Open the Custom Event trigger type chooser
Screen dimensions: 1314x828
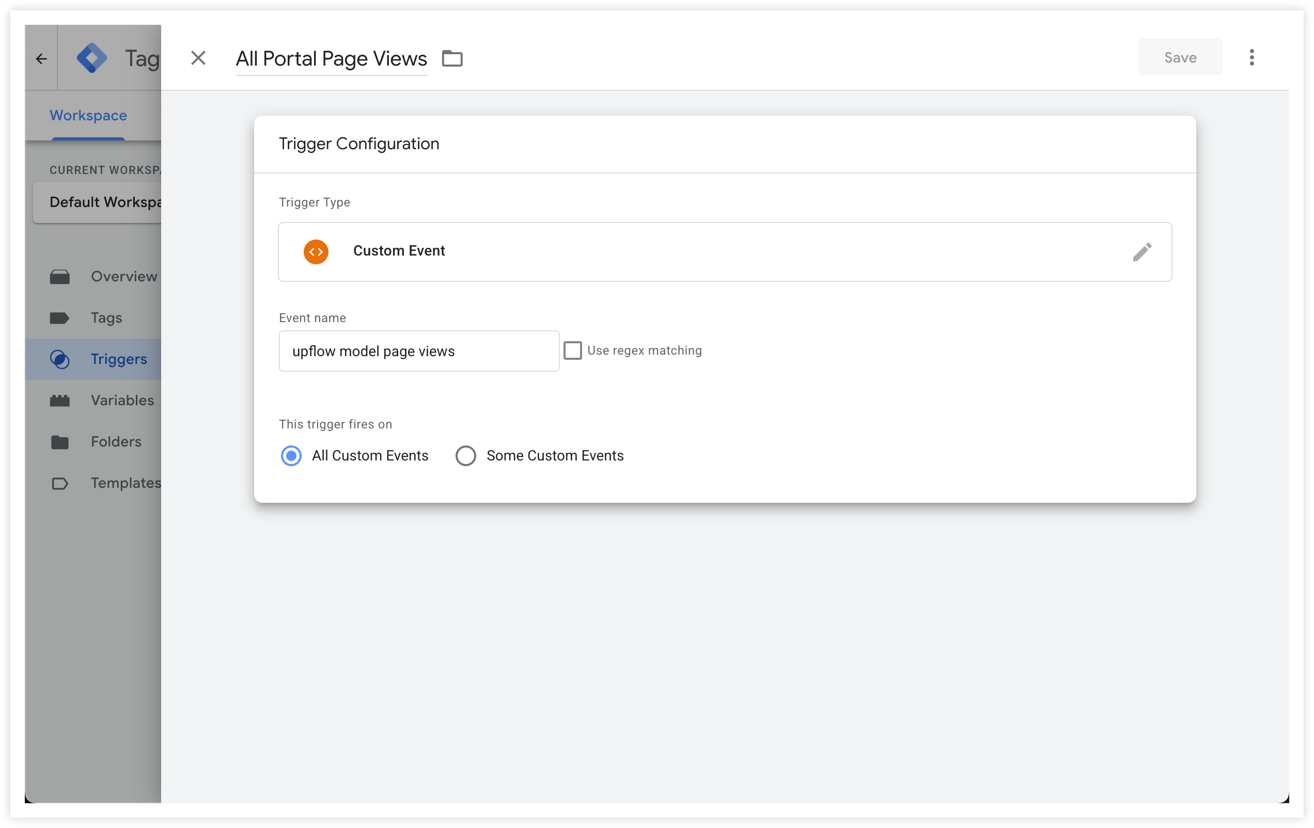[725, 251]
